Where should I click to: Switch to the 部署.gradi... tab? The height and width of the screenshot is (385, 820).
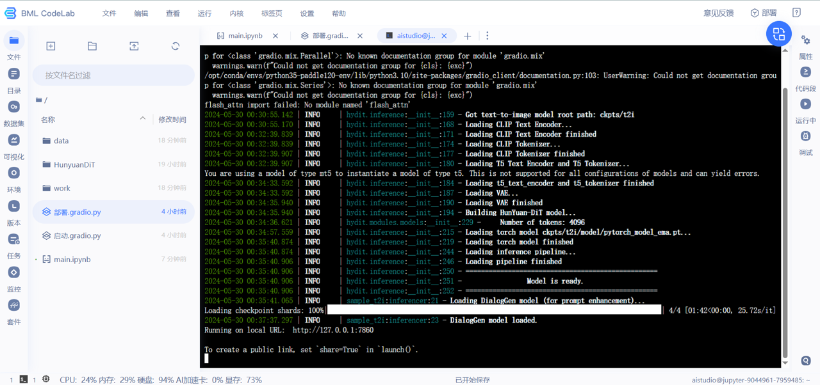coord(331,36)
